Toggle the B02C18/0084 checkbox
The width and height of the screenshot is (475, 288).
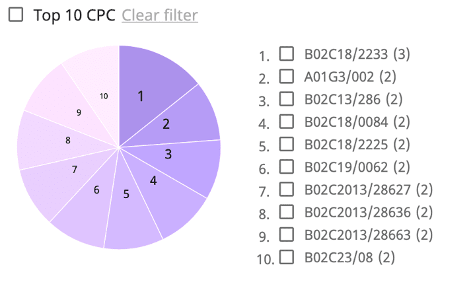click(287, 121)
